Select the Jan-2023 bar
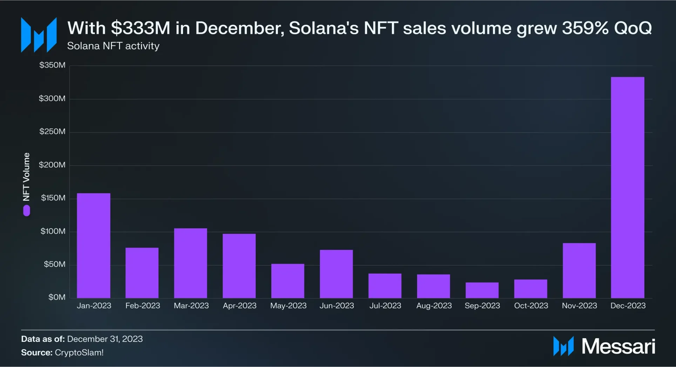 click(x=94, y=246)
